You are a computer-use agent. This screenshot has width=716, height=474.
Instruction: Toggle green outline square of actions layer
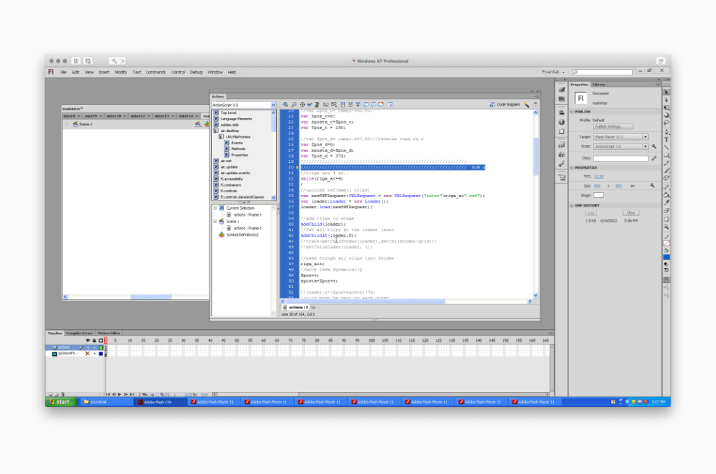pos(101,347)
